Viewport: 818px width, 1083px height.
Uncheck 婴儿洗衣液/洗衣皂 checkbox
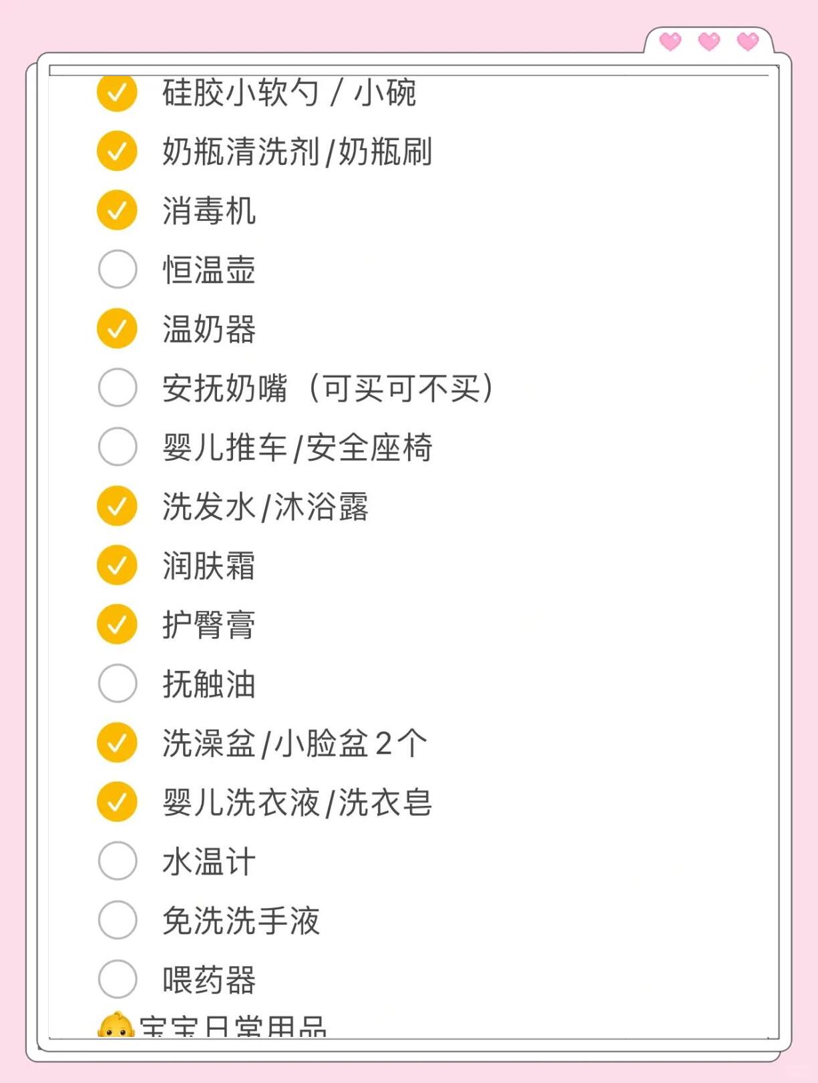[x=117, y=801]
